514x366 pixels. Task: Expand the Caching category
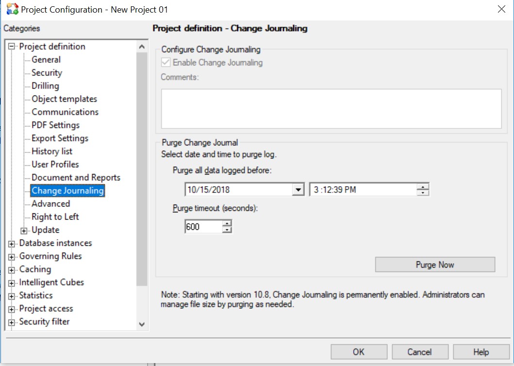(12, 269)
